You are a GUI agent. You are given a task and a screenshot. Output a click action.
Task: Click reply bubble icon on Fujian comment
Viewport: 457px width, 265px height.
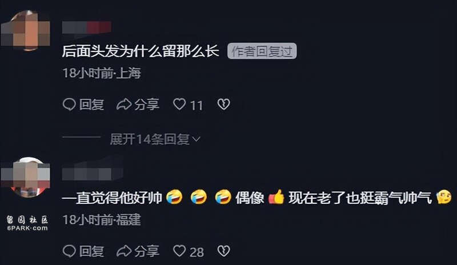pyautogui.click(x=69, y=251)
